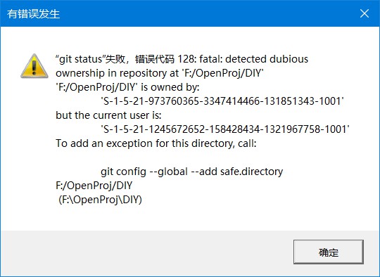Click the "fatal: detected dubious" text
Screen dimensions: 380x277
pyautogui.click(x=254, y=59)
